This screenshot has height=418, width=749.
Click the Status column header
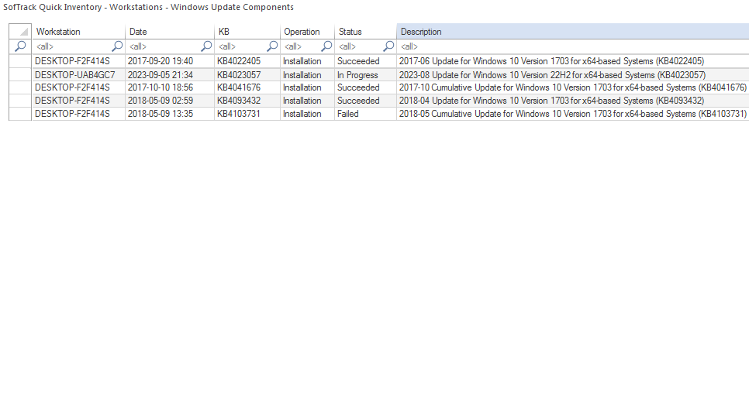364,32
